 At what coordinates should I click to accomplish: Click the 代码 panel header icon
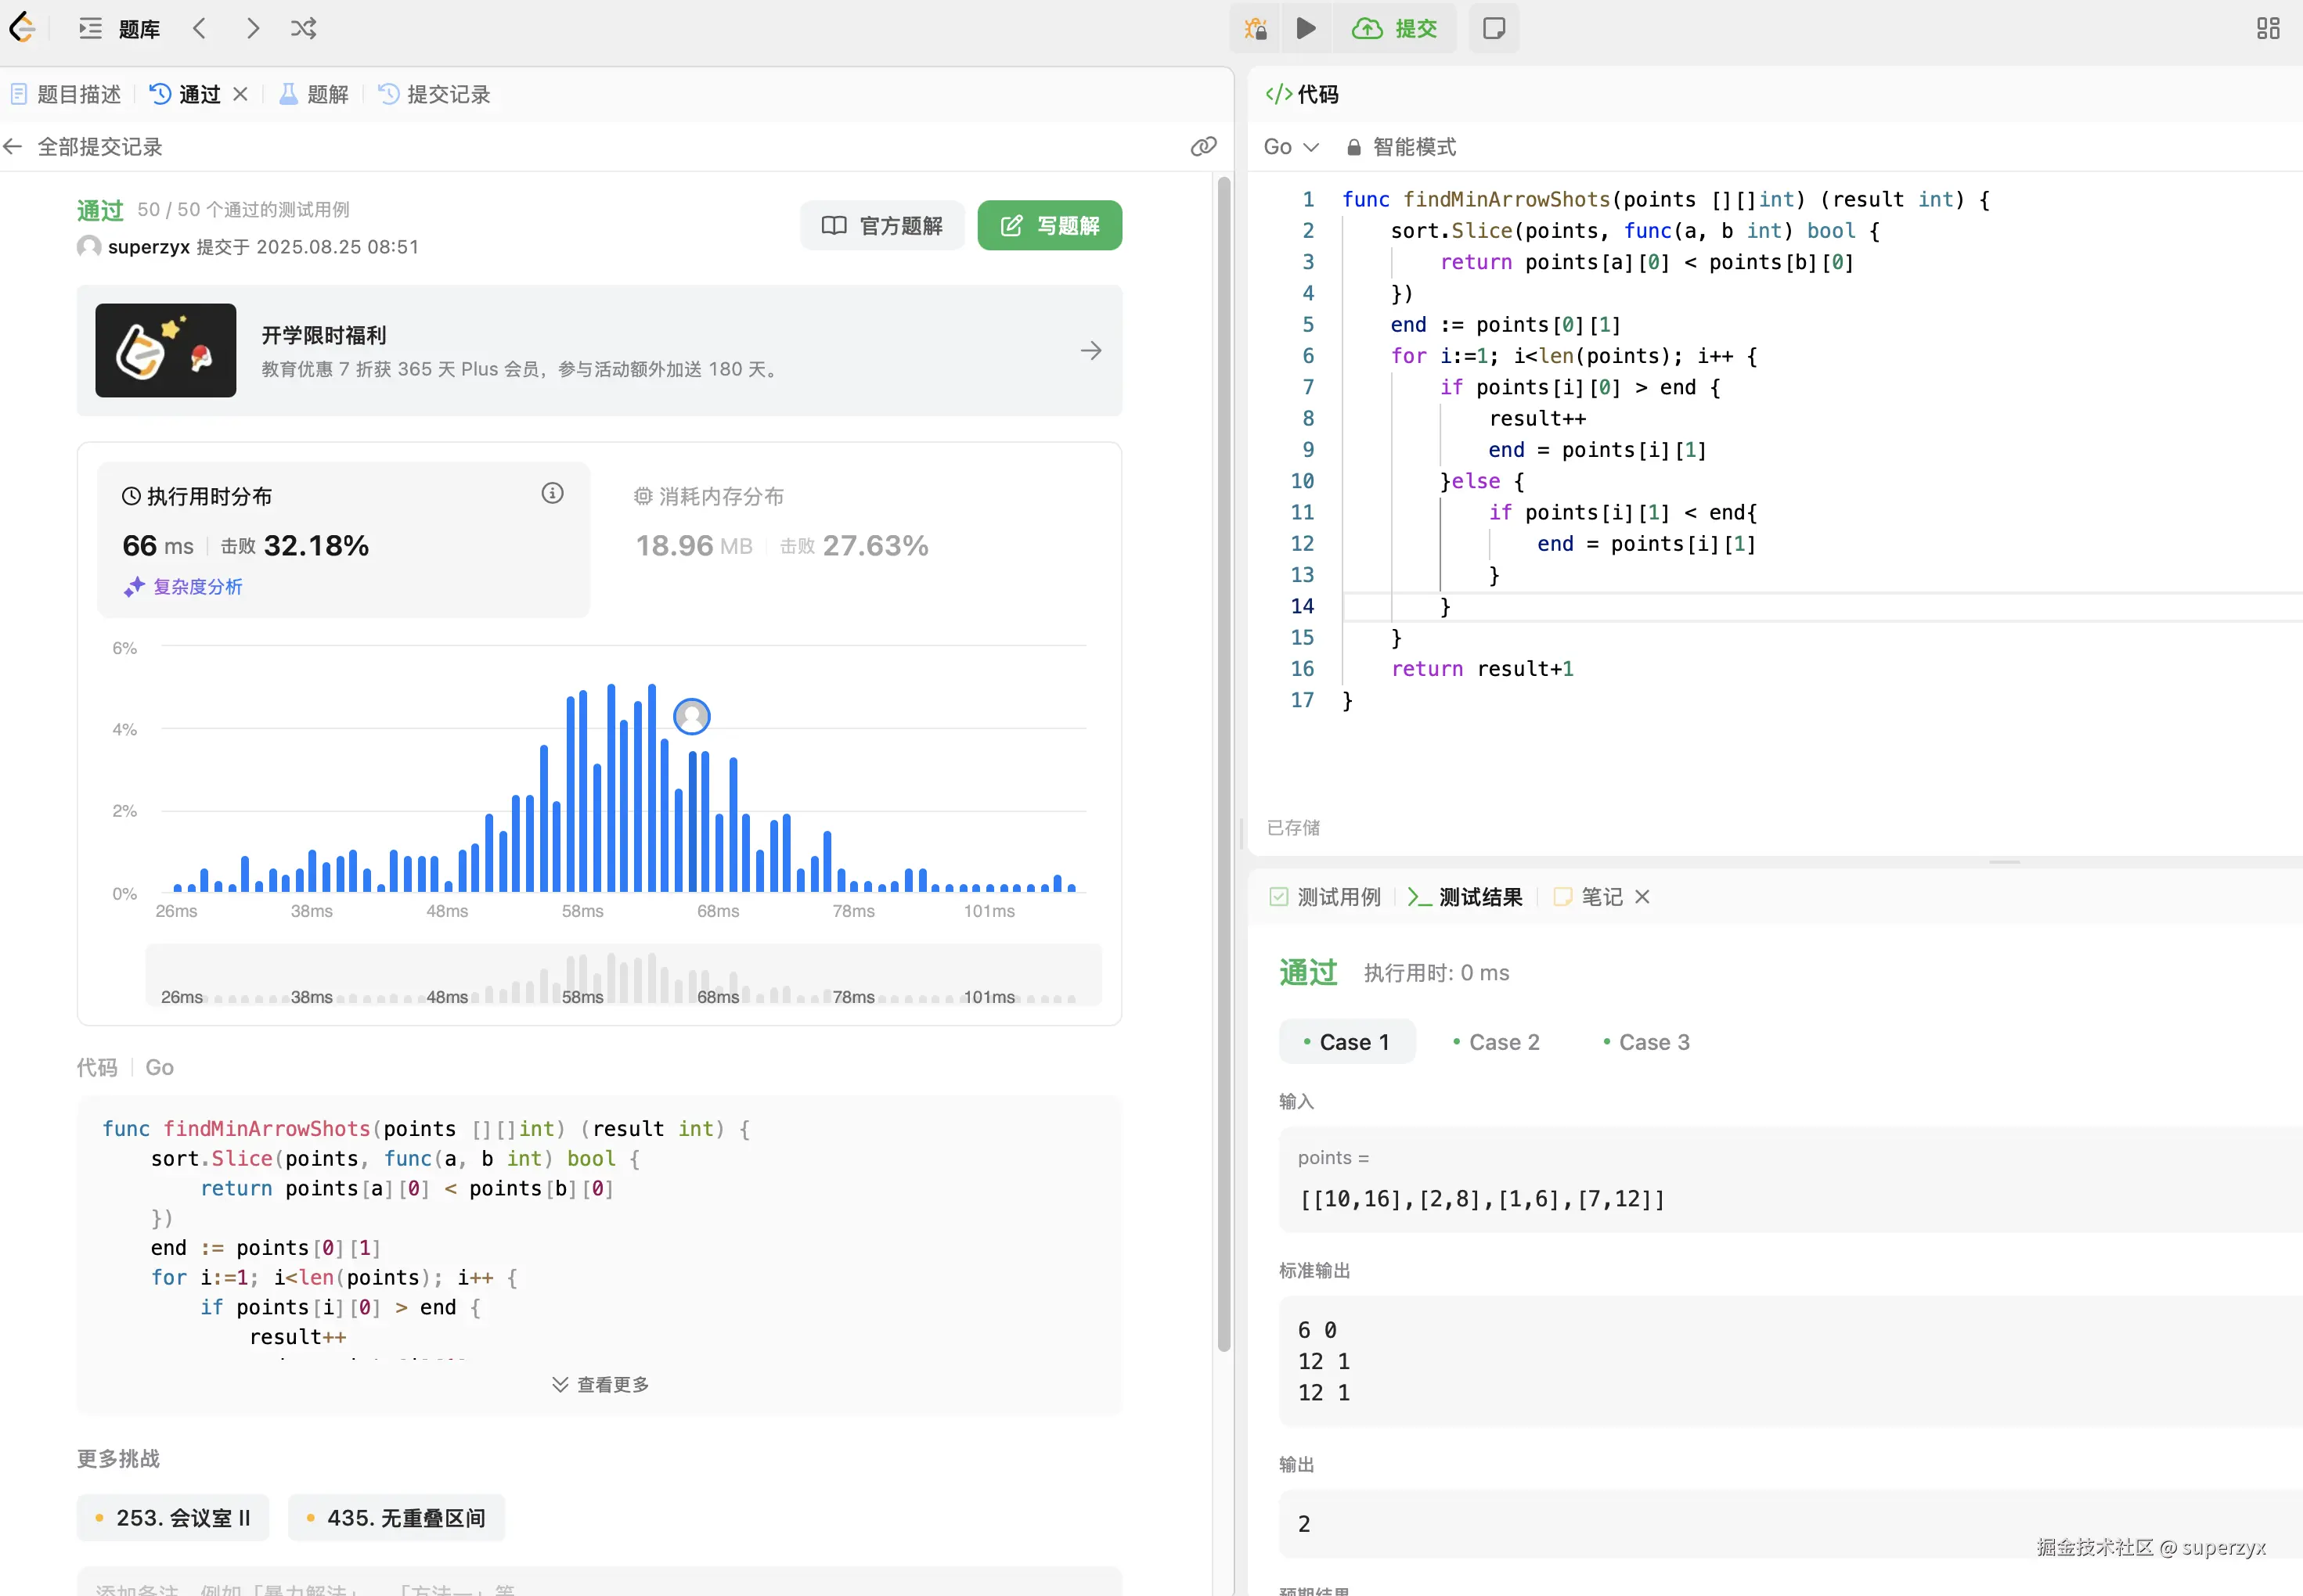pyautogui.click(x=1278, y=94)
